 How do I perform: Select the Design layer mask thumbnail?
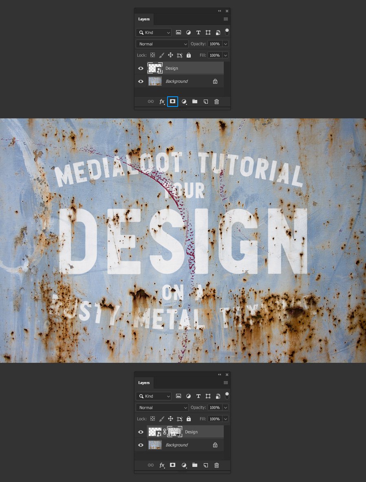click(175, 432)
